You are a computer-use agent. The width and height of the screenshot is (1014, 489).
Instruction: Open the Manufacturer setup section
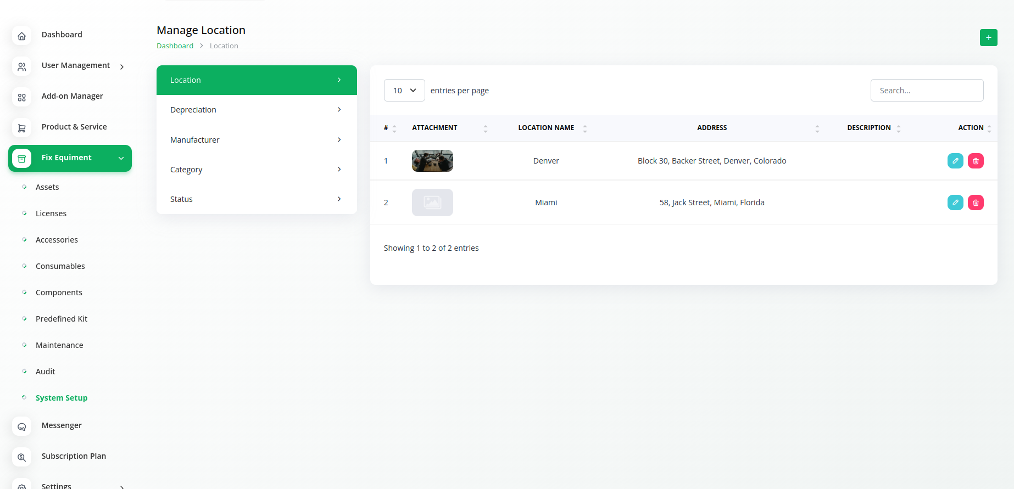[257, 140]
